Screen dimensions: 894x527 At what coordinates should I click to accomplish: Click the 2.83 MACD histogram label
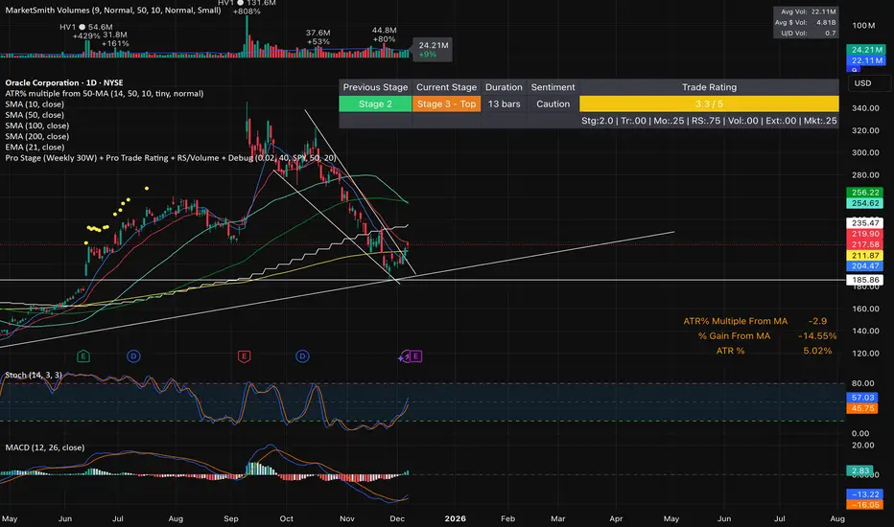(859, 470)
